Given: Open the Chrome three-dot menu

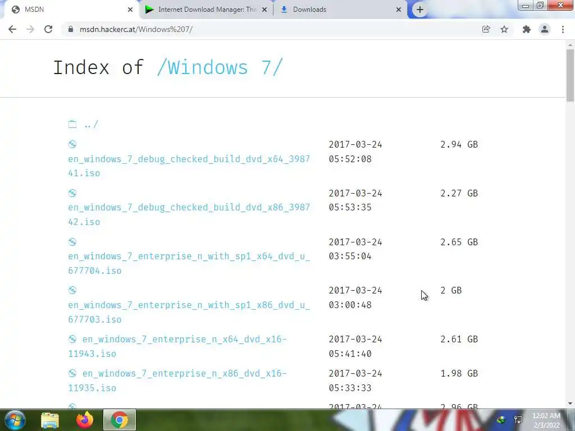Looking at the screenshot, I should point(563,29).
